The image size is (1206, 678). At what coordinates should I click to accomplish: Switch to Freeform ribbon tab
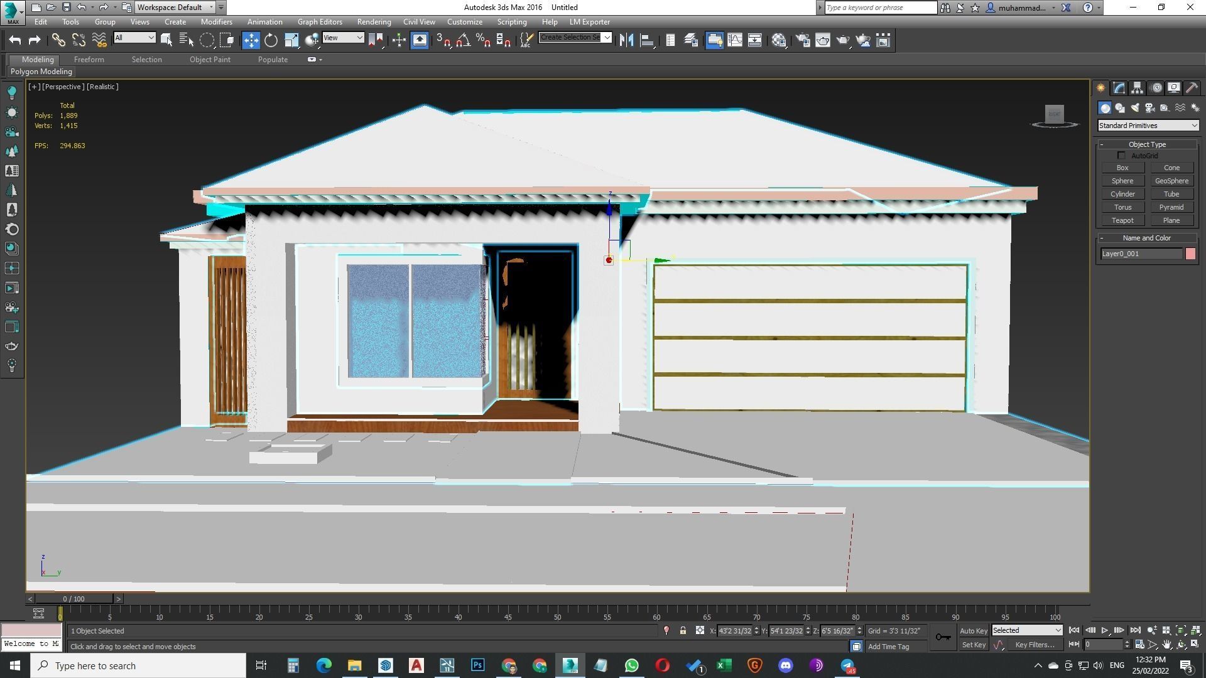(x=89, y=60)
